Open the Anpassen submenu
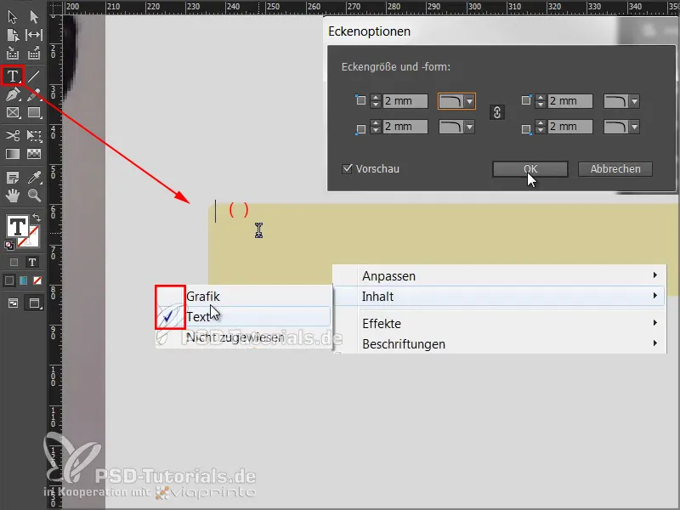 click(499, 275)
